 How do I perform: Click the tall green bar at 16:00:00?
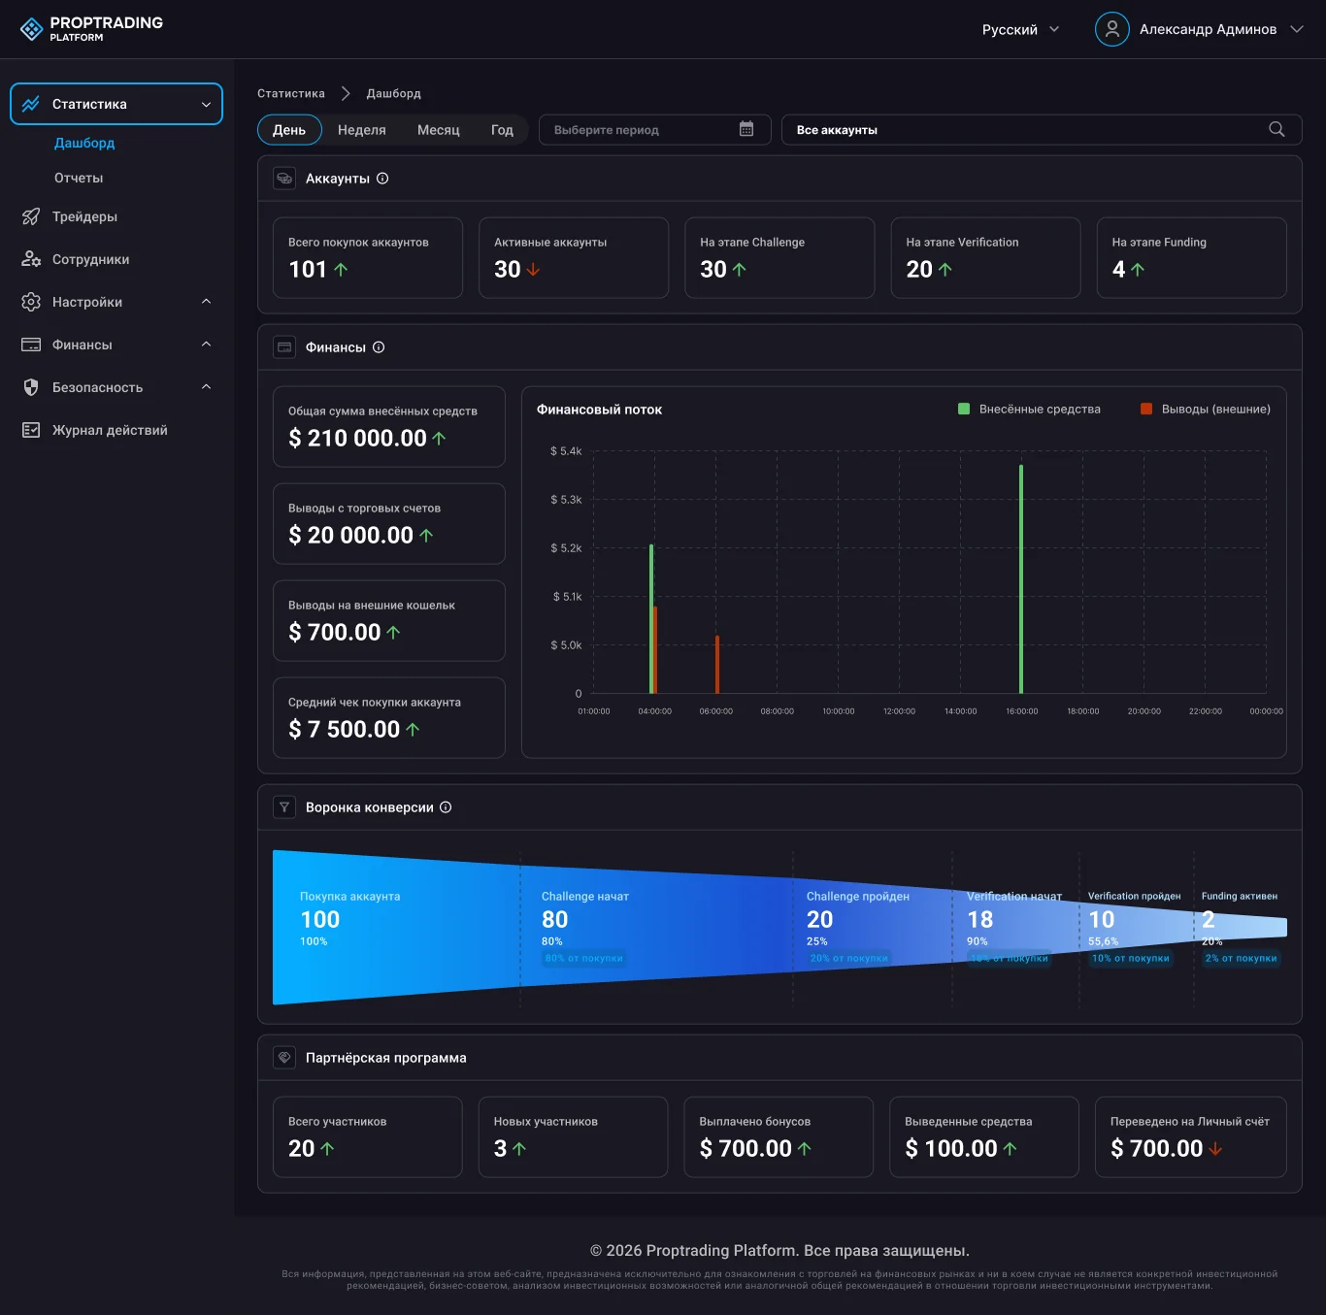pos(1021,579)
